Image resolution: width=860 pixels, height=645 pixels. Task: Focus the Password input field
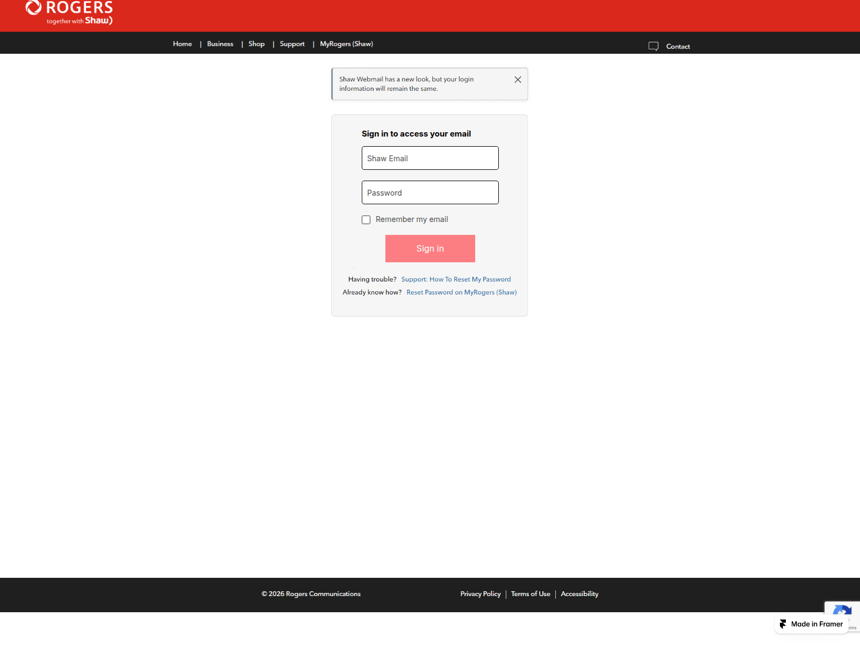pyautogui.click(x=430, y=192)
